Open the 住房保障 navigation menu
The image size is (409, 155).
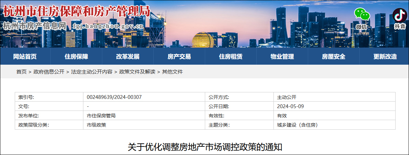pos(76,56)
